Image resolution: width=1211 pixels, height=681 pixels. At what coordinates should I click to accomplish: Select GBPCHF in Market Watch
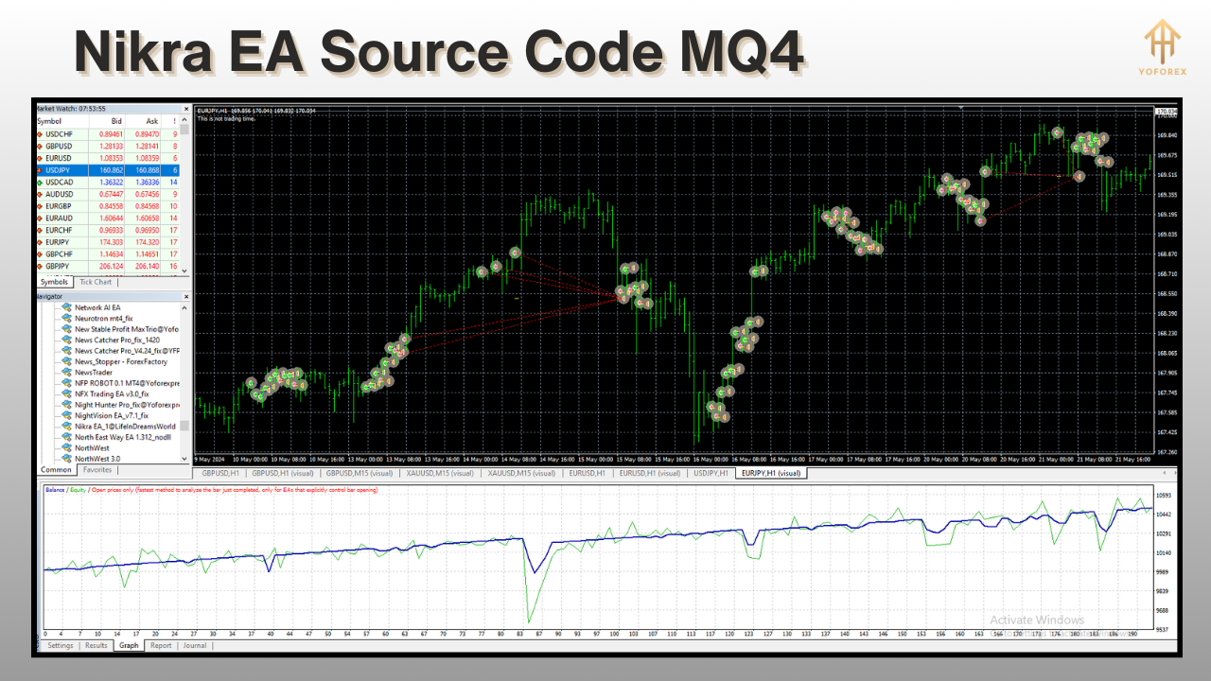107,254
